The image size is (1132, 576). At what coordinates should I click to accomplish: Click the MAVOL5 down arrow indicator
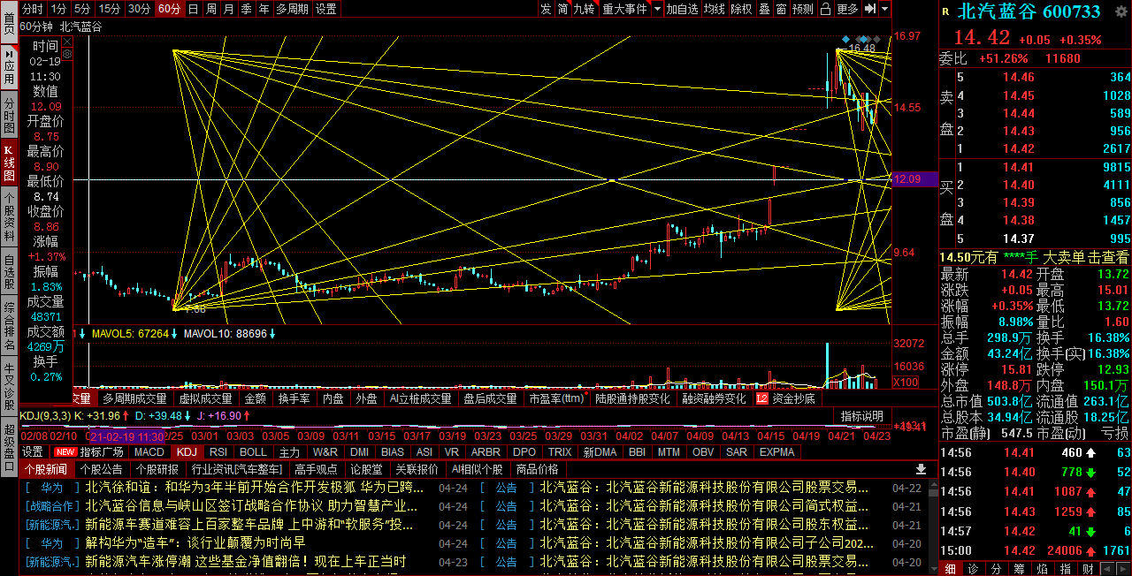(174, 334)
